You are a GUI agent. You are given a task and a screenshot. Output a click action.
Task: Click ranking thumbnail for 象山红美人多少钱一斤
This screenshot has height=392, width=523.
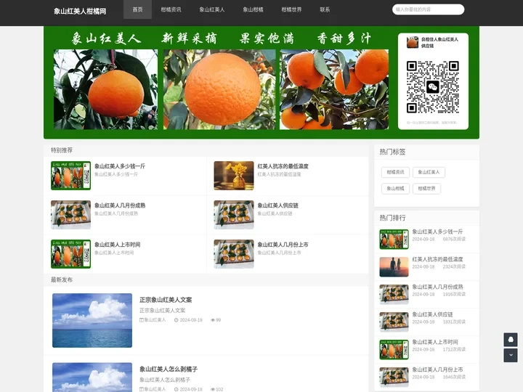(x=394, y=240)
